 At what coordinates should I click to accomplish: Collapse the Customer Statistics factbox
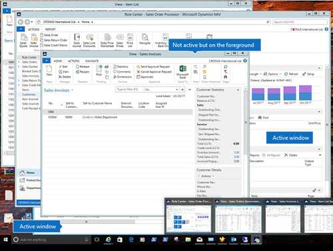pyautogui.click(x=238, y=90)
